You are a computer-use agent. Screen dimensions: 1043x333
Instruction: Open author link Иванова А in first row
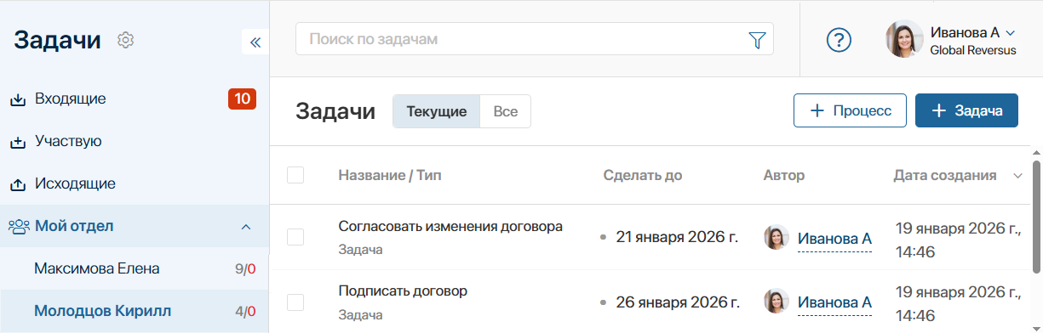[x=834, y=239]
